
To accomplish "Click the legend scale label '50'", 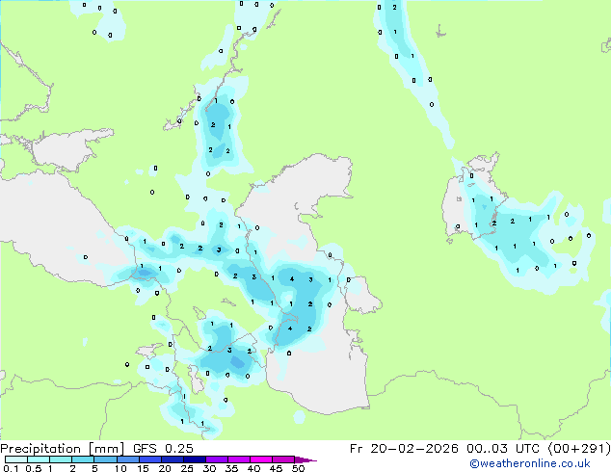I will coord(299,468).
